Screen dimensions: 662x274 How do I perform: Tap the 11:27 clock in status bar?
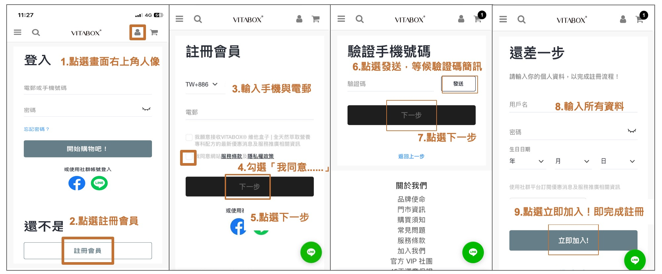coord(25,15)
